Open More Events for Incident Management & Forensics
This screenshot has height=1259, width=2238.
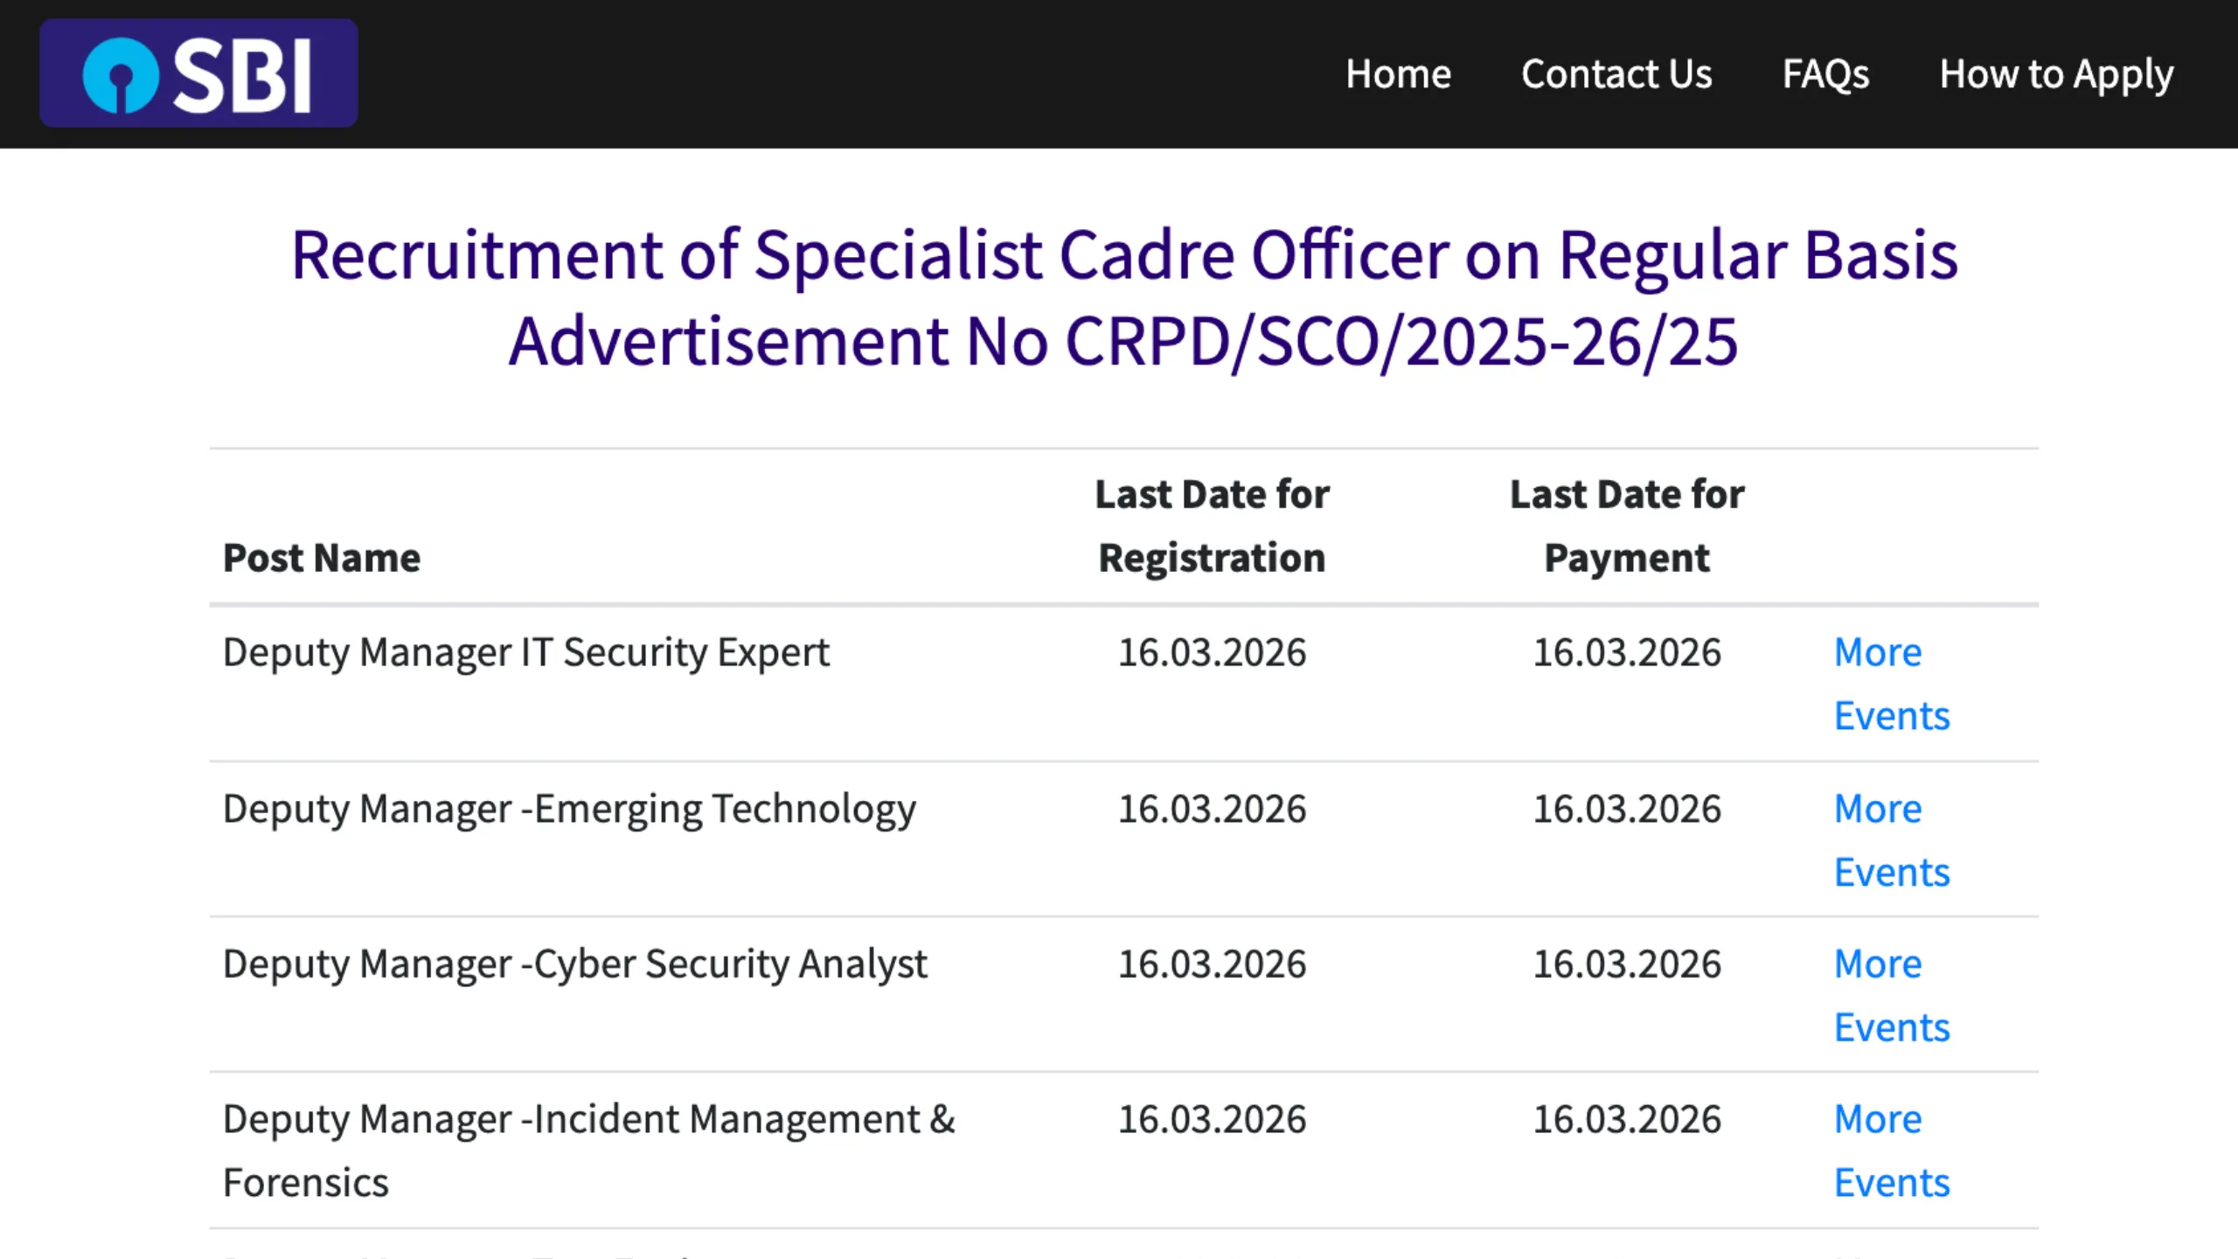[x=1891, y=1150]
